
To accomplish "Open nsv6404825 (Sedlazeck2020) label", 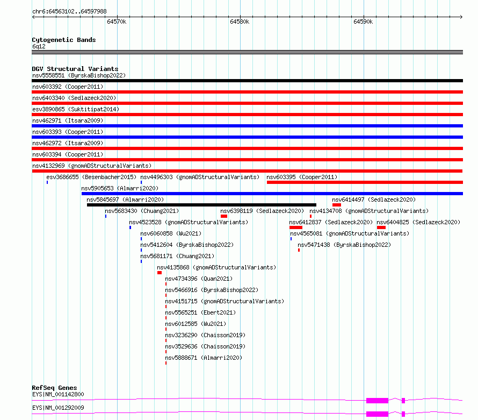I will pos(418,222).
